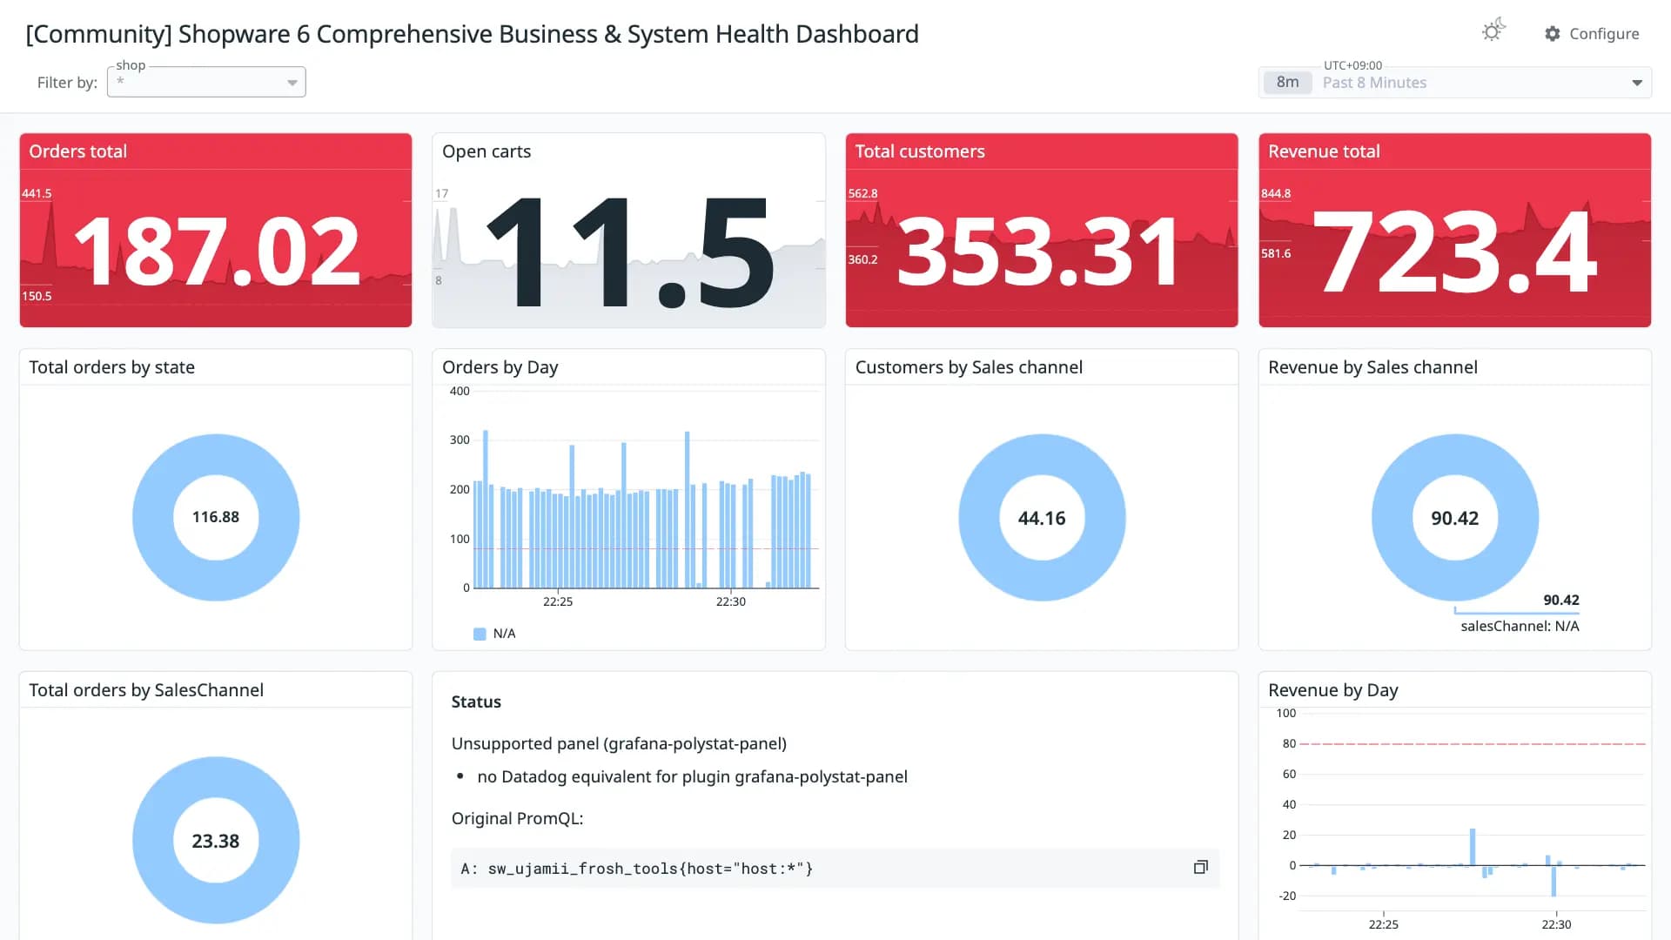Click the Customers by Sales channel donut chart

click(1042, 517)
